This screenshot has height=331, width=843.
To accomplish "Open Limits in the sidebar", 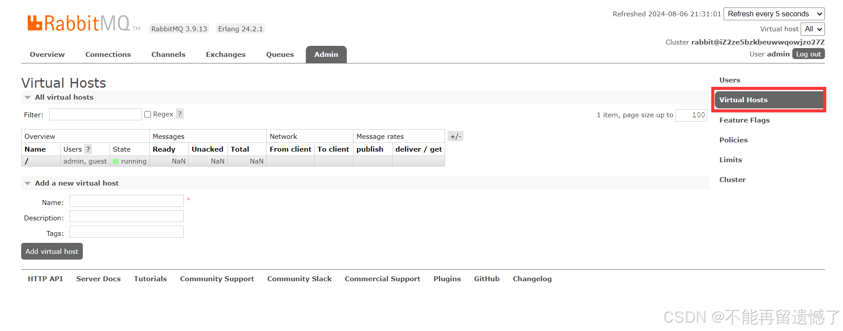I will [x=731, y=160].
